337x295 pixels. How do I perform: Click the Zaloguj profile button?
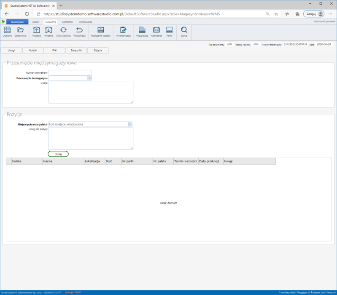point(313,14)
